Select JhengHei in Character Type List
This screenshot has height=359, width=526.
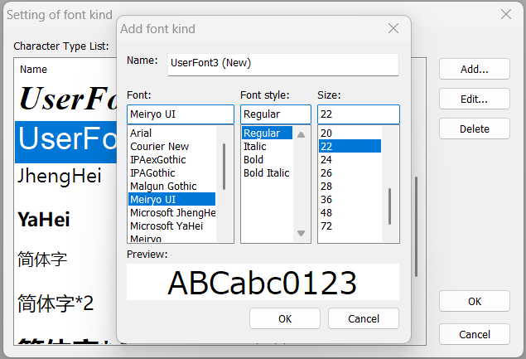(60, 177)
